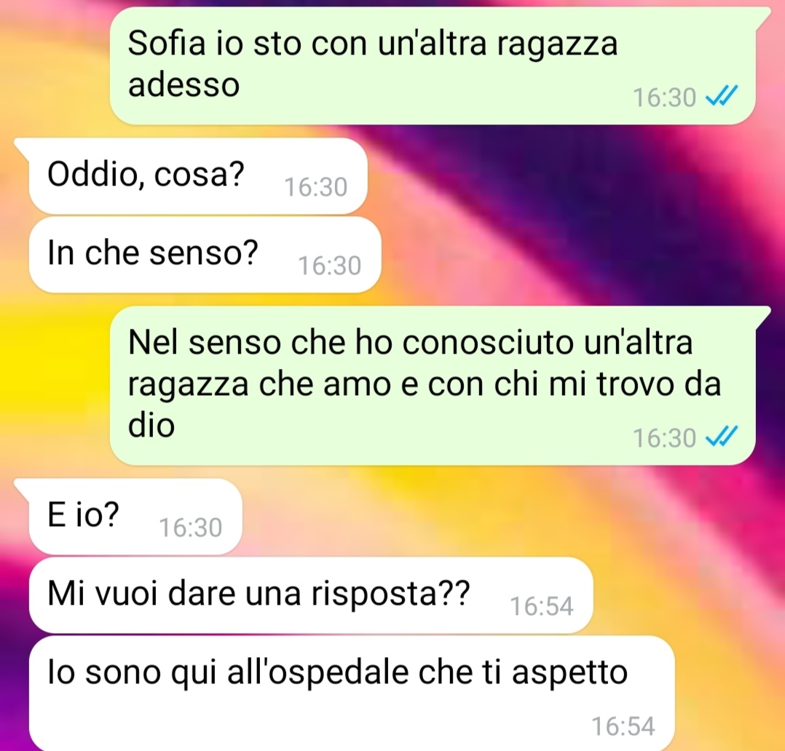The width and height of the screenshot is (785, 751).
Task: Tap the blue read receipt on 'dio' message
Action: pyautogui.click(x=722, y=437)
